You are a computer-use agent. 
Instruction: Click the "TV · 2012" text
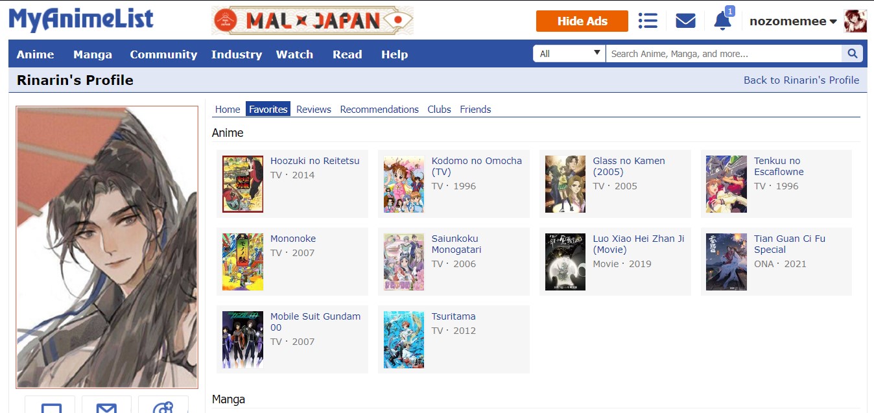[x=454, y=331]
